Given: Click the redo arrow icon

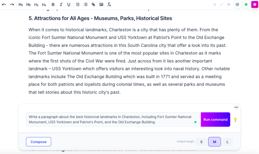Looking at the screenshot, I should click(x=12, y=4).
